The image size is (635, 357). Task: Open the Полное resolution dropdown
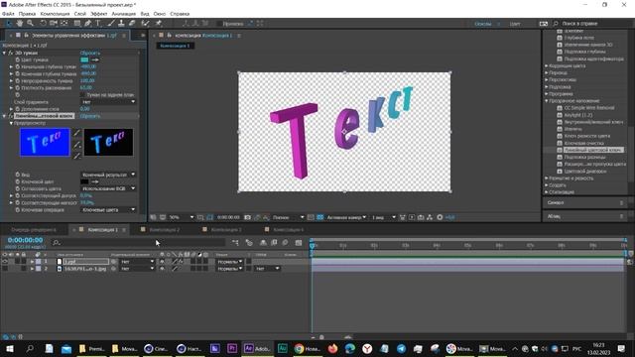[x=288, y=217]
